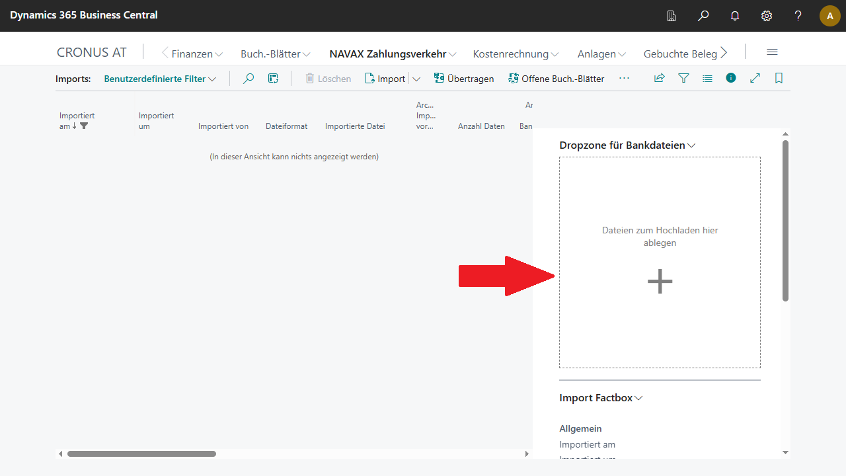Switch the list view layout icon
846x476 pixels.
[707, 78]
